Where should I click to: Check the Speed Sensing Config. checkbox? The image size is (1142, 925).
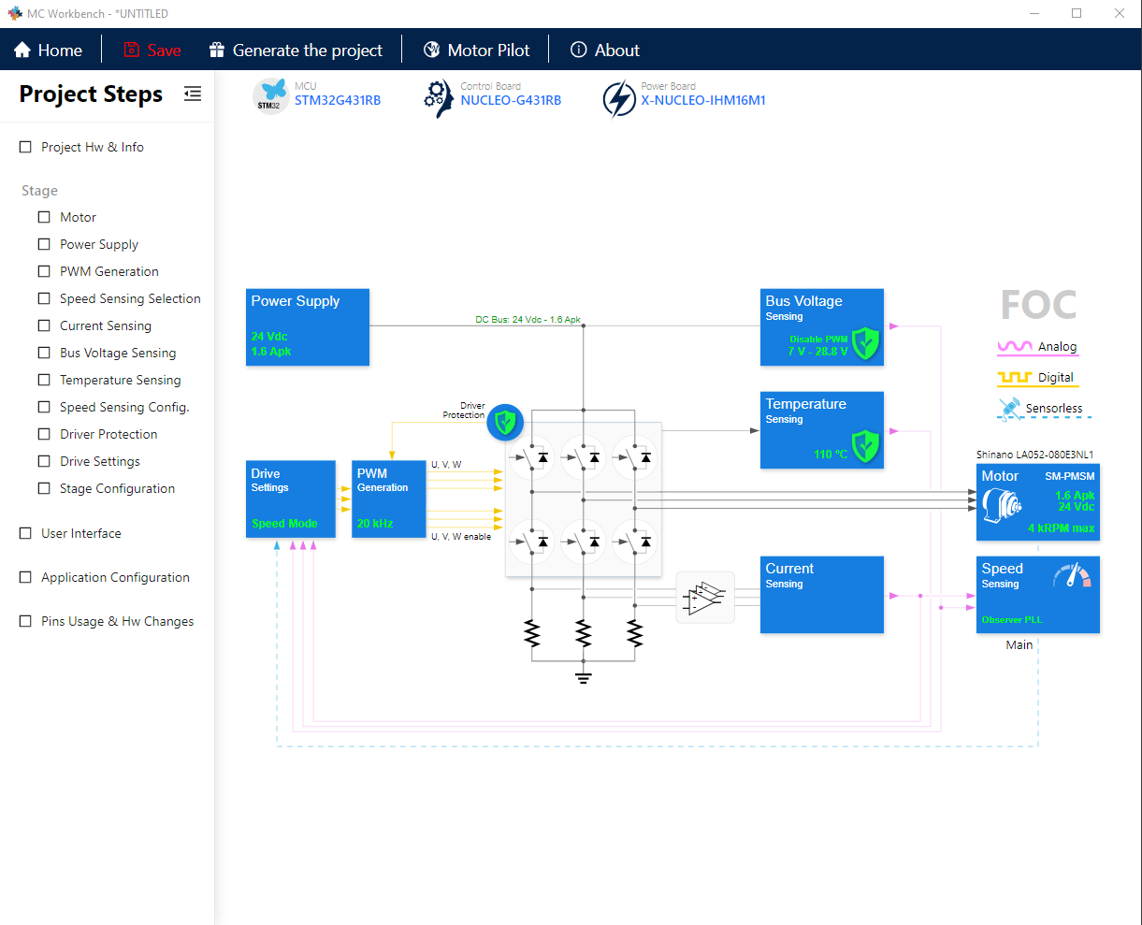[x=44, y=407]
